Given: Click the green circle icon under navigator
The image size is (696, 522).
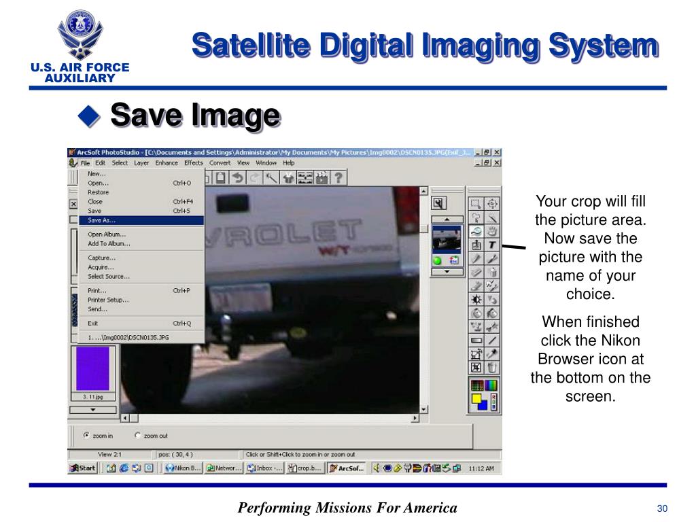Looking at the screenshot, I should click(437, 260).
